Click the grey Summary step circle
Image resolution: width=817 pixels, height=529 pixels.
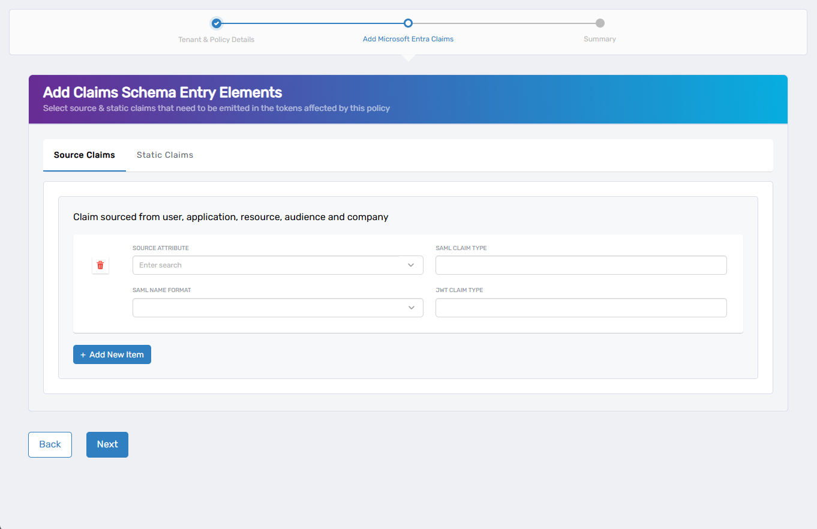600,23
